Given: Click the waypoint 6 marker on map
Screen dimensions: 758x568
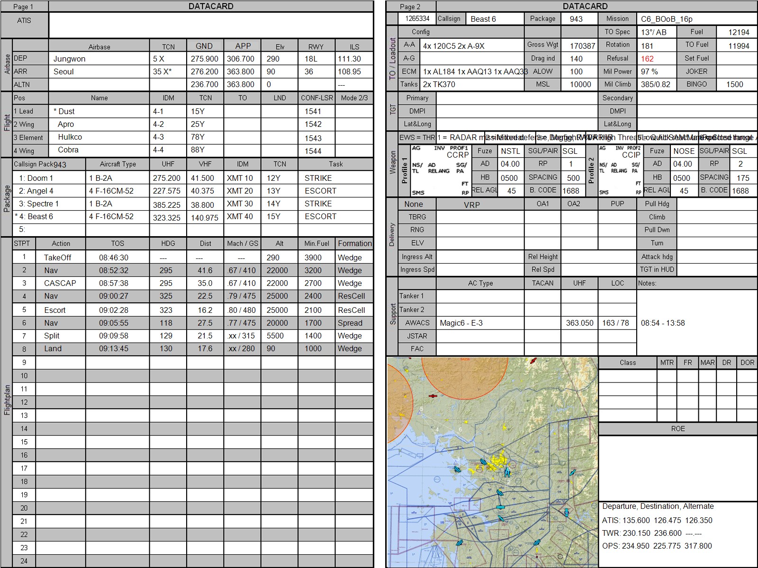Looking at the screenshot, I should click(460, 430).
